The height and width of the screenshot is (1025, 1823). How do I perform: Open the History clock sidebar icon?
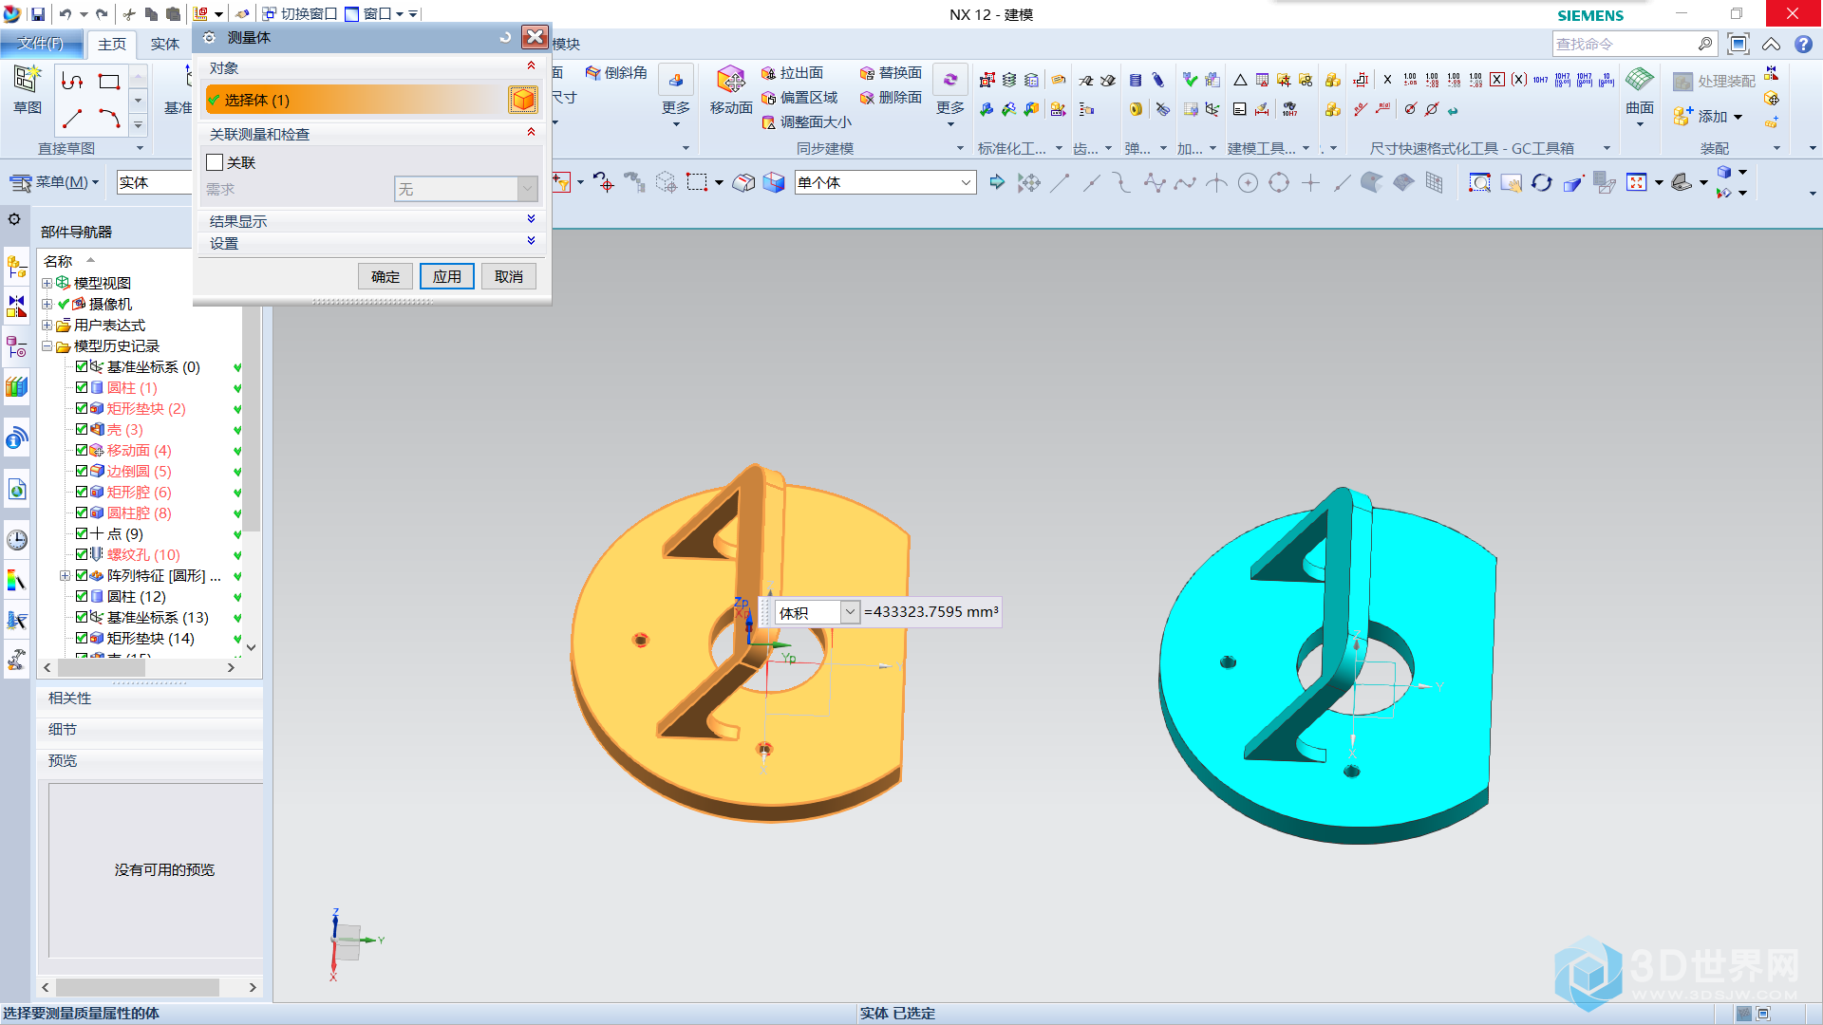point(16,540)
